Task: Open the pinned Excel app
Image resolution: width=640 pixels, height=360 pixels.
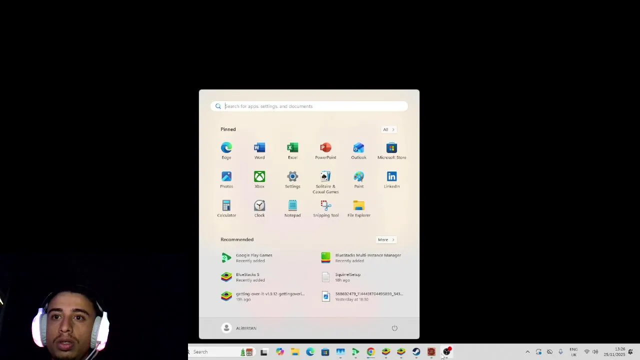Action: [292, 151]
